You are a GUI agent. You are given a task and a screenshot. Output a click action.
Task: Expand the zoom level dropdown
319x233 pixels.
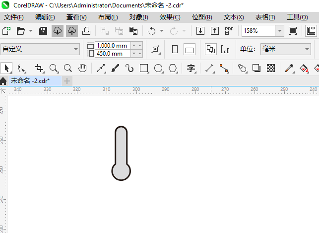pyautogui.click(x=280, y=31)
